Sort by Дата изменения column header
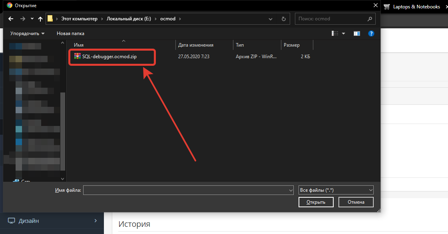 click(196, 45)
